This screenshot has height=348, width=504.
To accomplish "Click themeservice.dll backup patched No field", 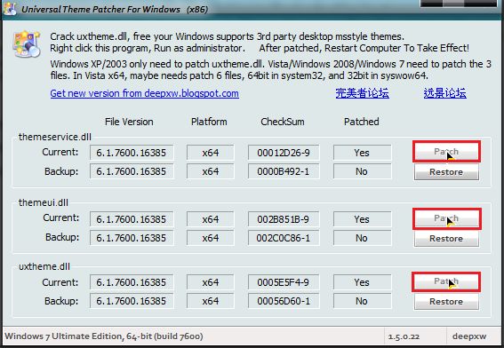I will pyautogui.click(x=363, y=171).
